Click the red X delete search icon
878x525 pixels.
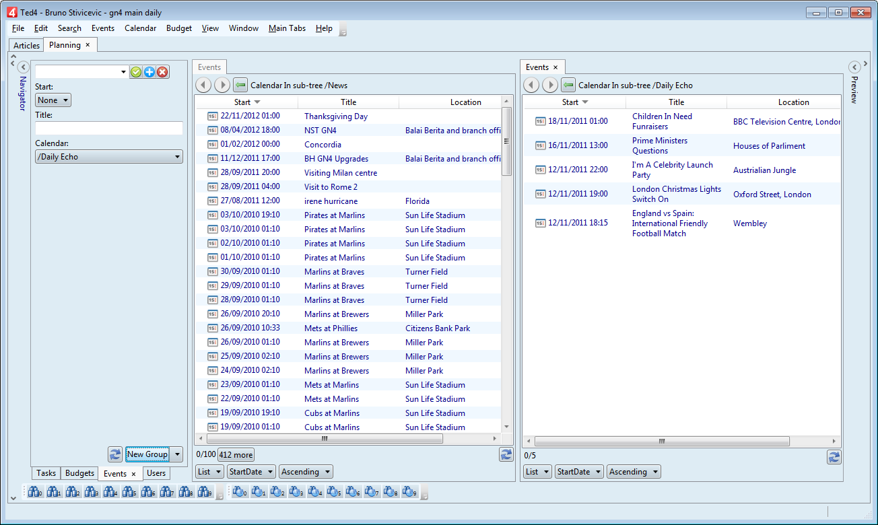pos(162,72)
